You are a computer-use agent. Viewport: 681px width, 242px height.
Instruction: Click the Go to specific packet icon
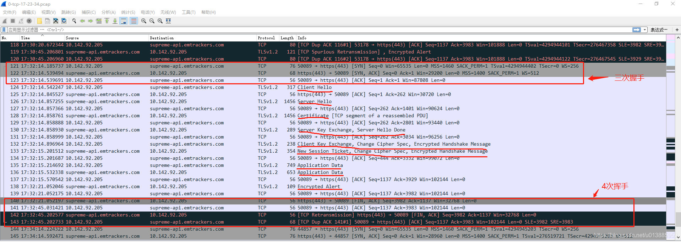[x=99, y=21]
